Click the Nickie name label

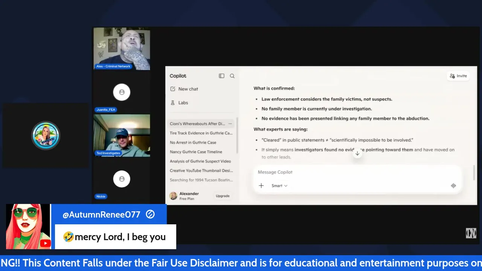(x=101, y=196)
